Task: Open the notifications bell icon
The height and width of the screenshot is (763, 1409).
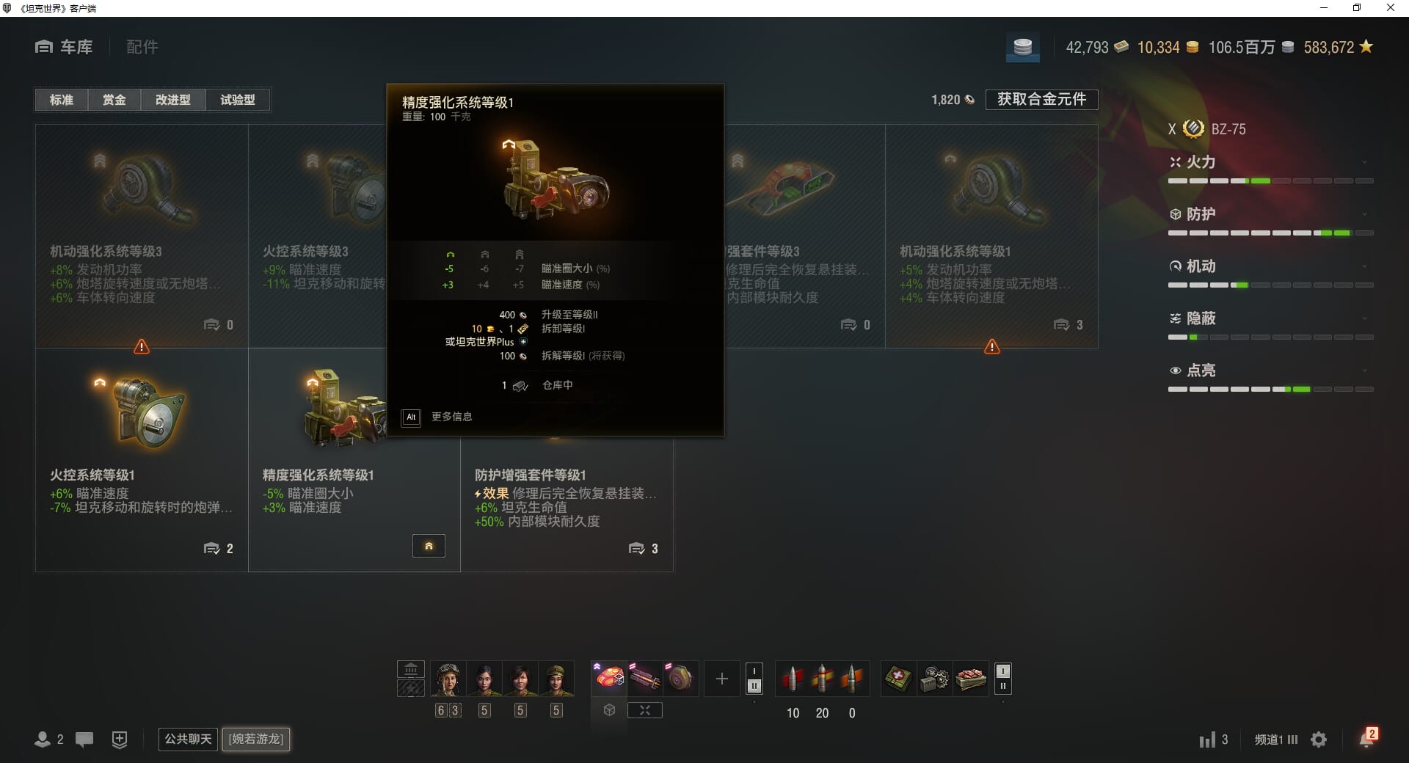Action: point(1366,738)
